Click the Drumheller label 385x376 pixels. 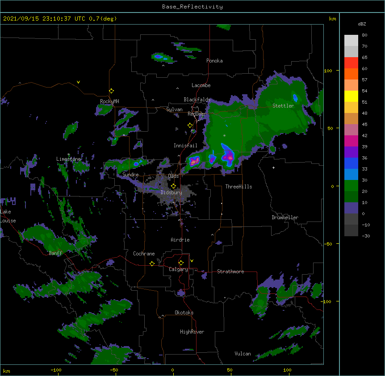click(285, 217)
